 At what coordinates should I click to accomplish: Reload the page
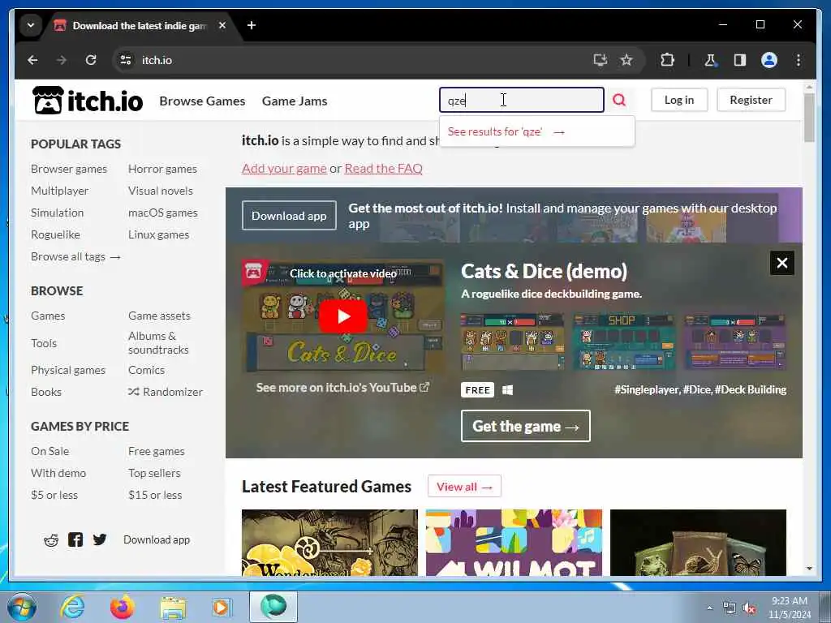pyautogui.click(x=91, y=60)
